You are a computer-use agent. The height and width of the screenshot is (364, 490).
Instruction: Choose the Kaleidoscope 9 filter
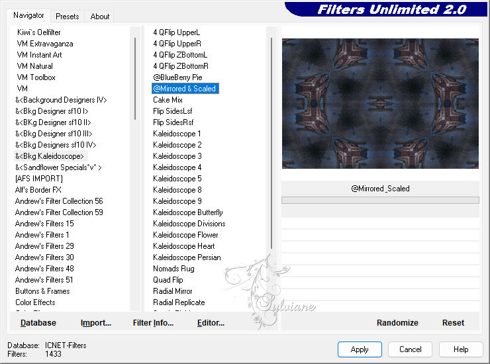tap(177, 201)
